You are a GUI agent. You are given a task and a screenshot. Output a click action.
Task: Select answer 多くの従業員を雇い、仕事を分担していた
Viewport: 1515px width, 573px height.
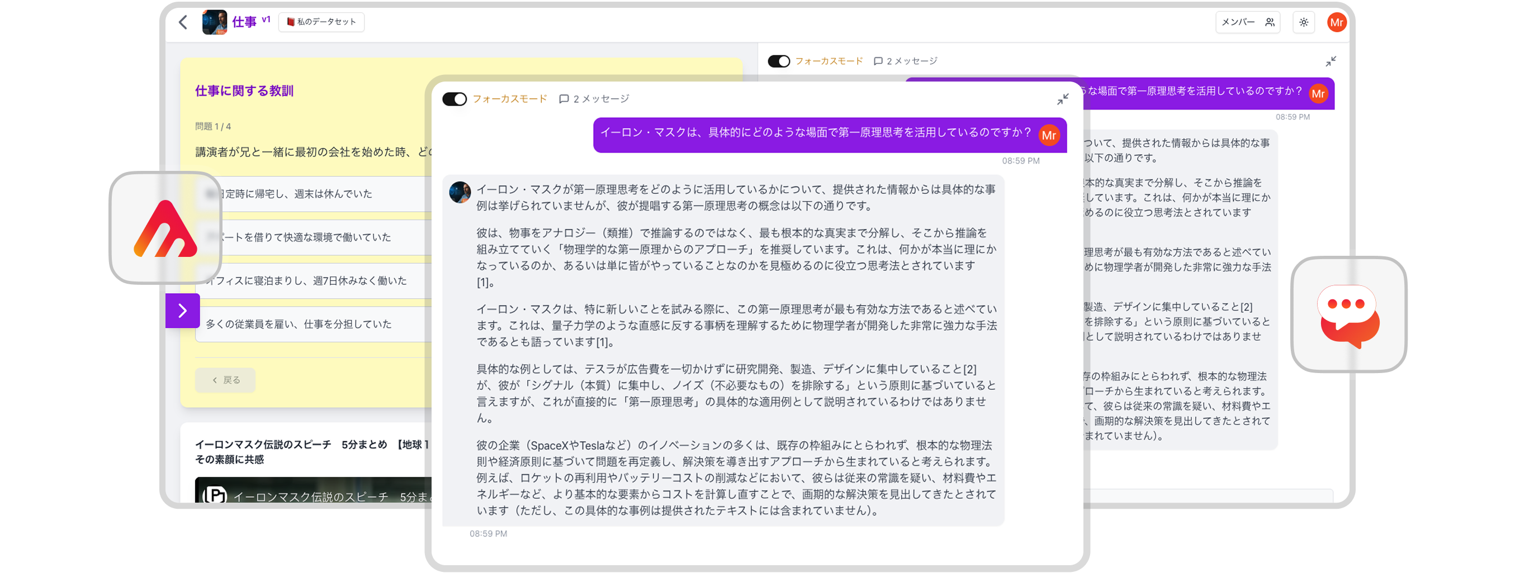pos(314,324)
